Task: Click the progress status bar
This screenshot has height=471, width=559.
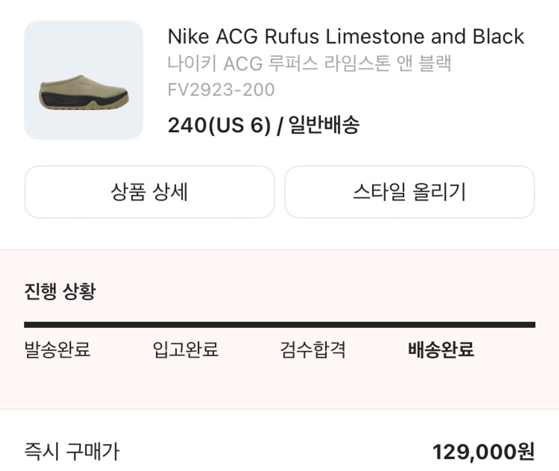Action: (x=279, y=324)
